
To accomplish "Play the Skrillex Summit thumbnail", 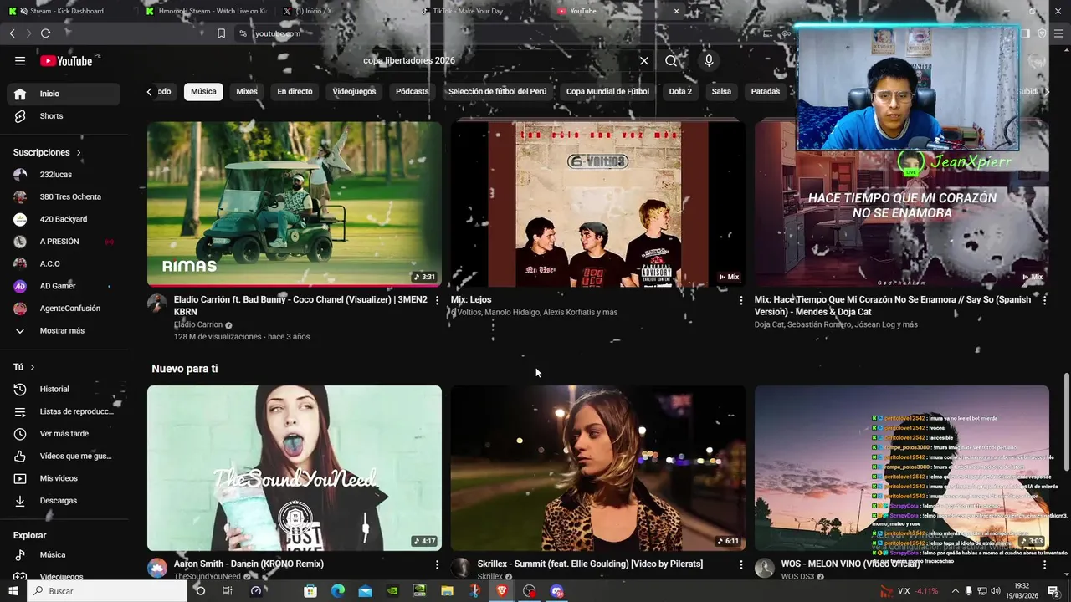I will 598,468.
